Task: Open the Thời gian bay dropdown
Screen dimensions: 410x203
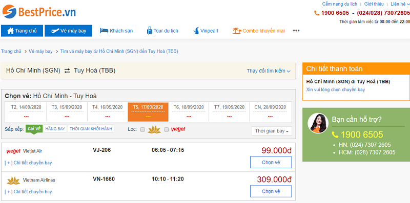Action: click(x=272, y=131)
